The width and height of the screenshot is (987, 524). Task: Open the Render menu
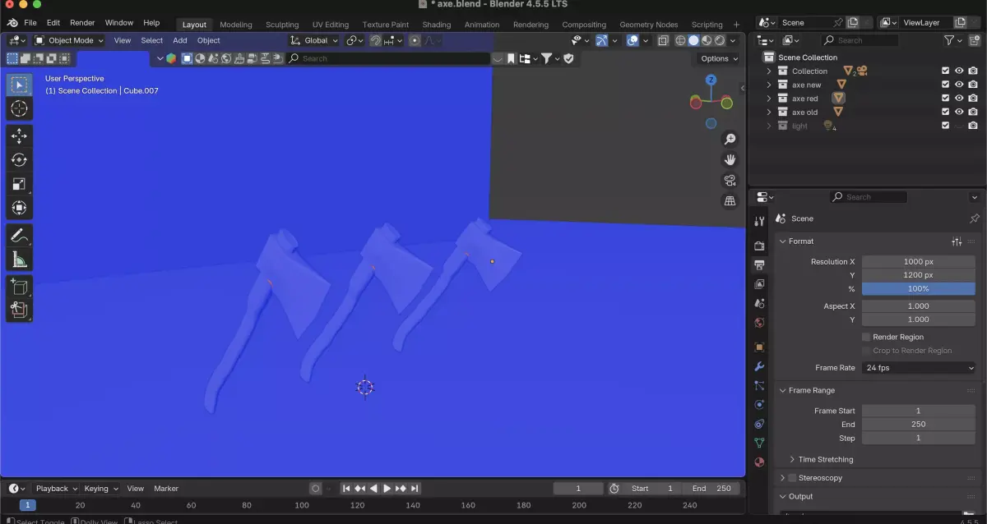click(82, 23)
